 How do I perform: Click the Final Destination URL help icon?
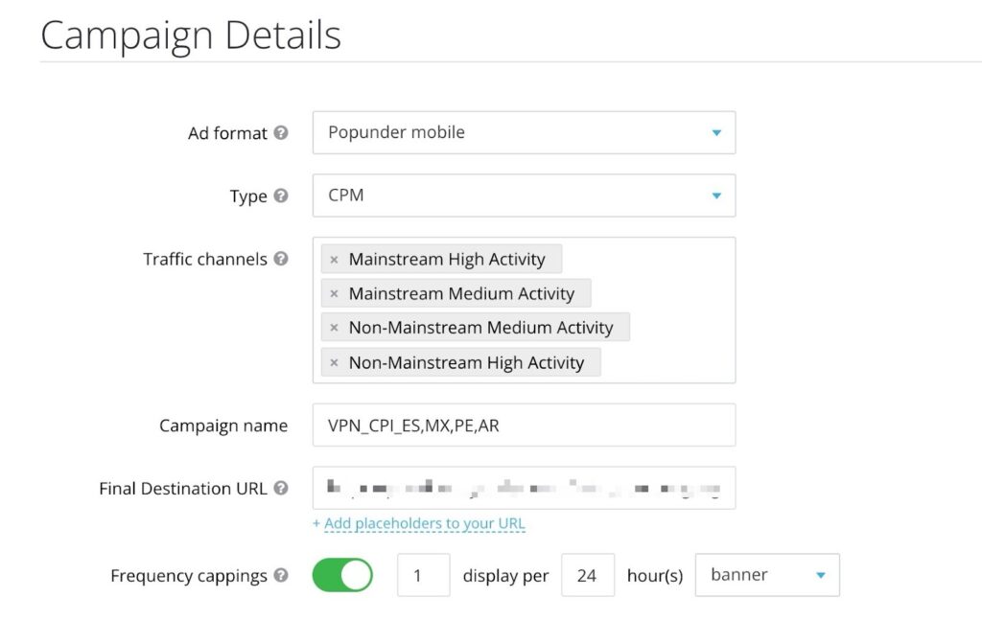click(281, 488)
